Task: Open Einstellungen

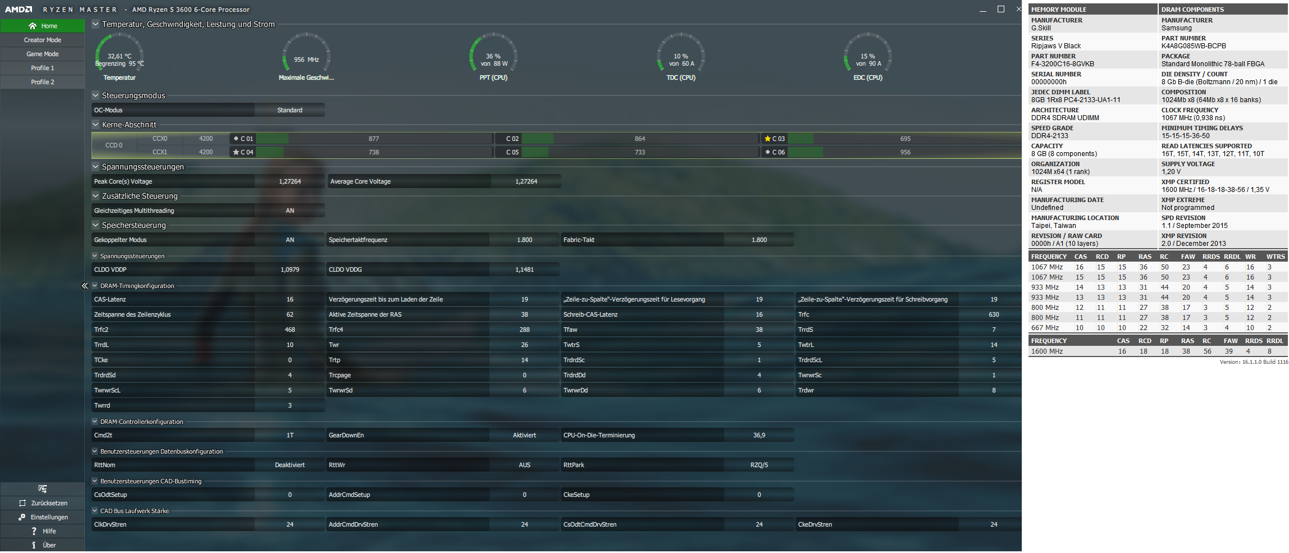Action: (43, 517)
